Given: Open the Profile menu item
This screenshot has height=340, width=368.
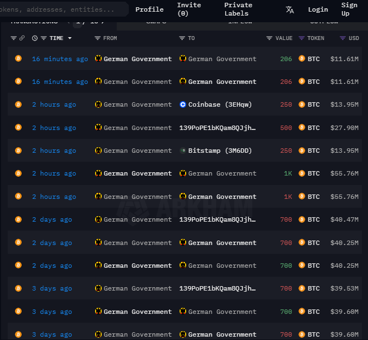Looking at the screenshot, I should [x=150, y=9].
